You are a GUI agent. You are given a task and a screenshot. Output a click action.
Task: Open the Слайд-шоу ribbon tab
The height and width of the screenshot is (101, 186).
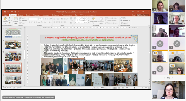pyautogui.click(x=55, y=15)
